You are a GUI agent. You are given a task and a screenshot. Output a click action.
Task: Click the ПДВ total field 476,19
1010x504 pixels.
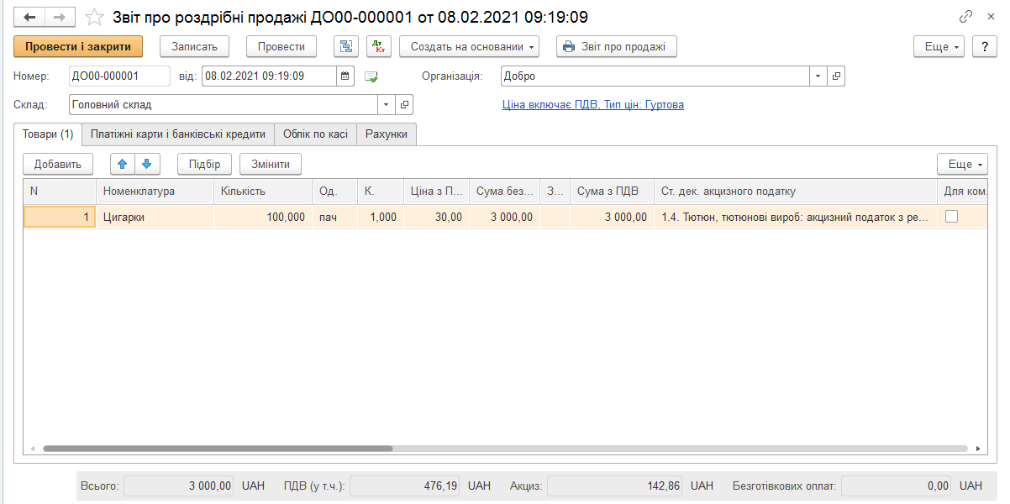(x=406, y=486)
